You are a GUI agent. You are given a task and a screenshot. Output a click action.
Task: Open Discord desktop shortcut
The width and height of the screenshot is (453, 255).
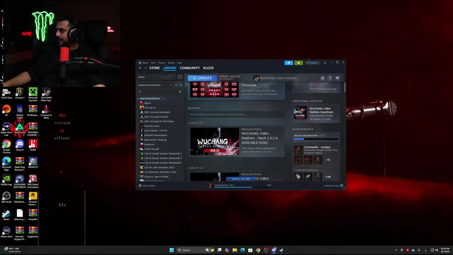(20, 146)
